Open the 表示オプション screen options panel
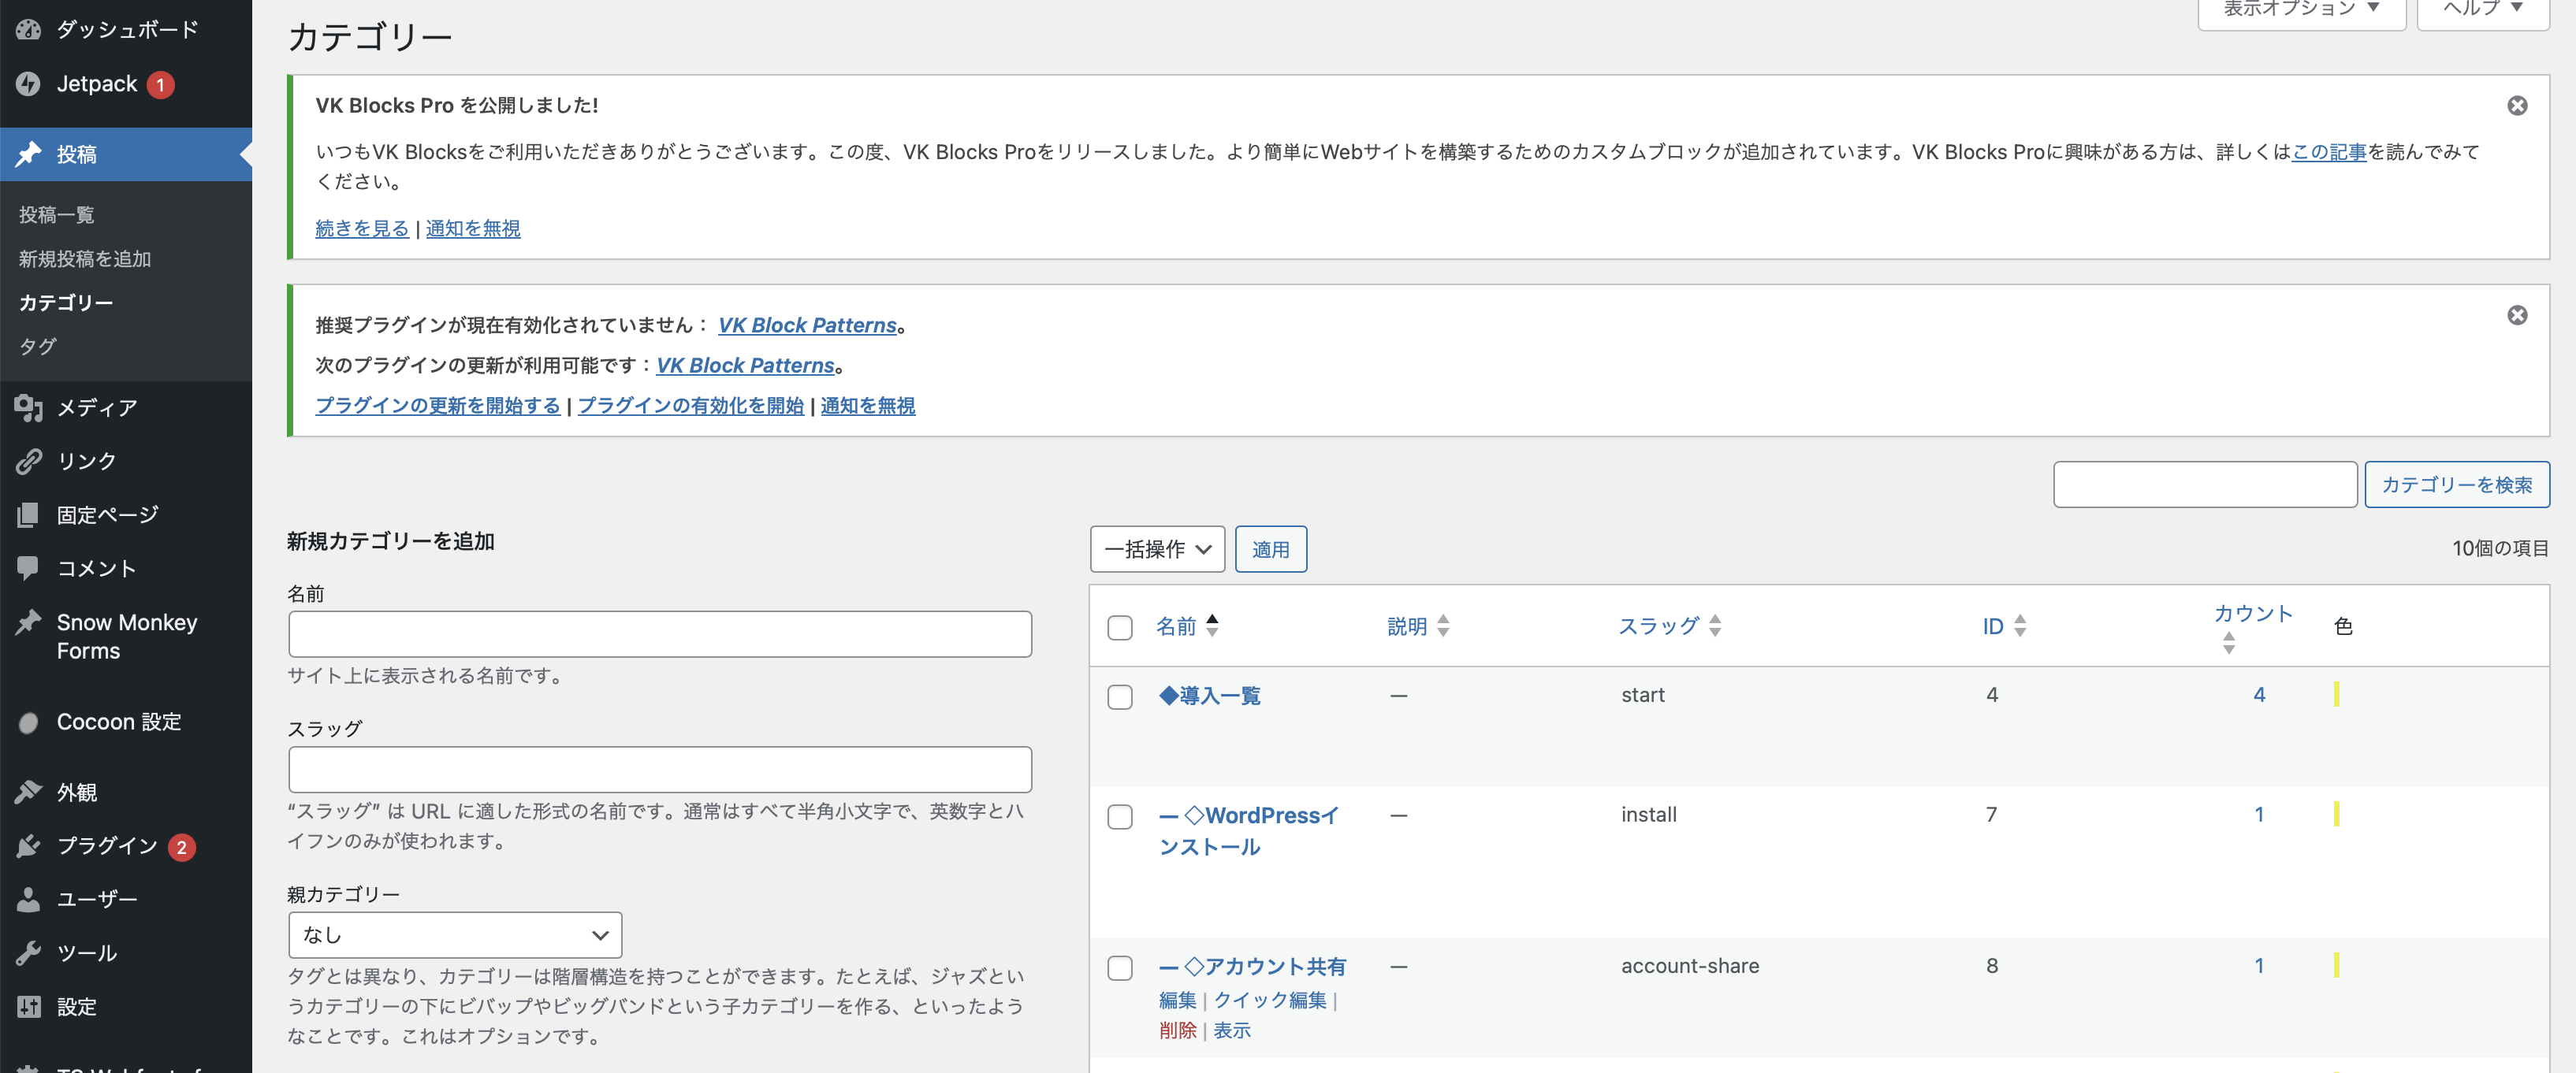 coord(2300,10)
